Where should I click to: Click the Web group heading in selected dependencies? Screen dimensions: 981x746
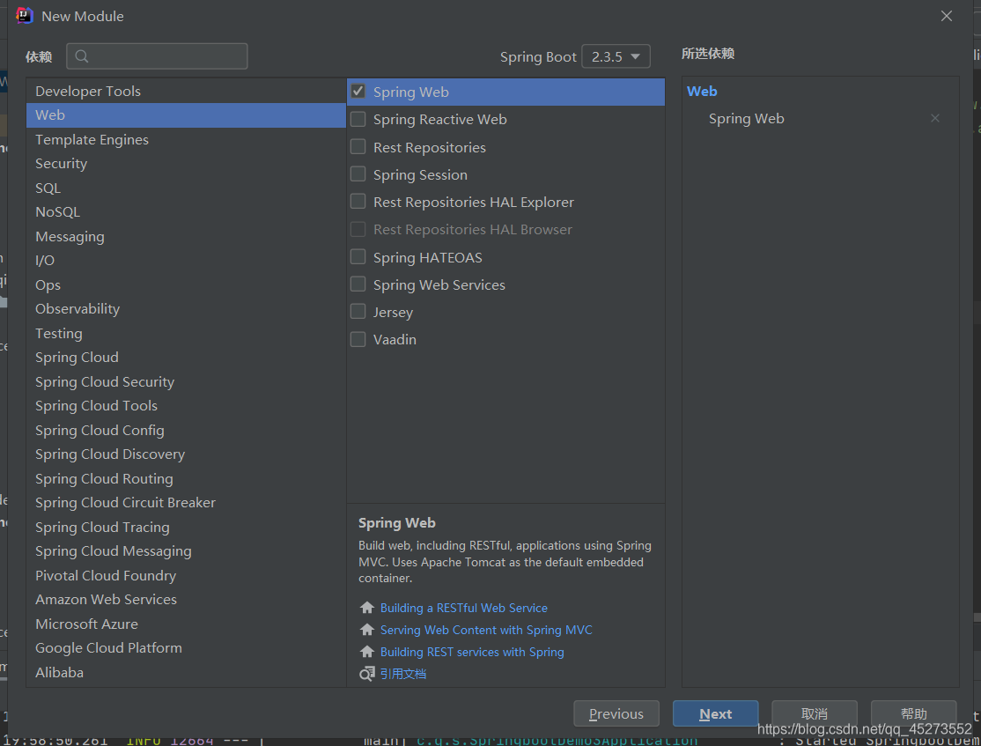701,92
